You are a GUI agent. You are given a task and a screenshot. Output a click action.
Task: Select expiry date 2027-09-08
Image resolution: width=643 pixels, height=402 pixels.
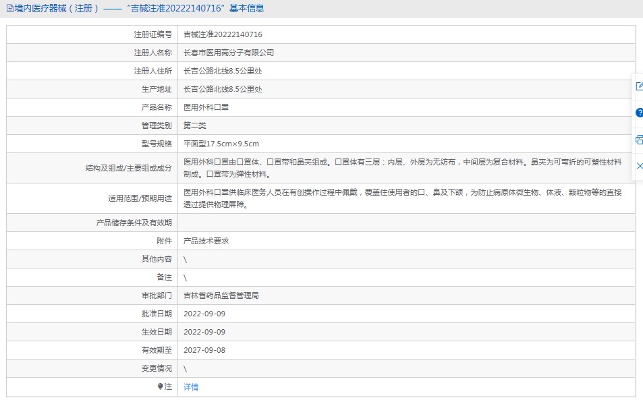204,350
